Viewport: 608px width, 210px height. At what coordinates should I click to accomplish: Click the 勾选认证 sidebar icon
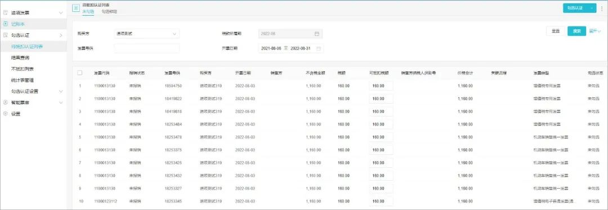(6, 35)
